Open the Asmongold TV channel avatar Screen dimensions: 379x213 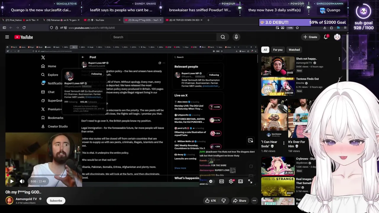coord(9,201)
